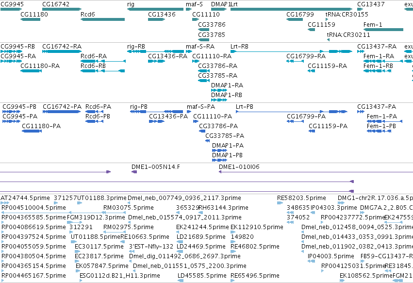Select the Fem-1-RA transcript label

[379, 56]
